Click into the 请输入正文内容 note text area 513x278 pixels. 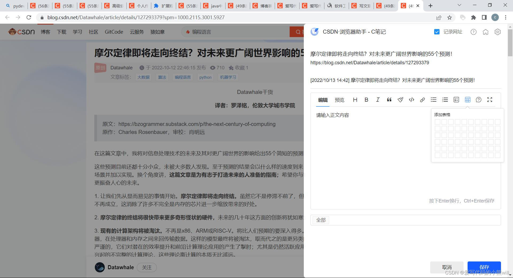(405, 153)
